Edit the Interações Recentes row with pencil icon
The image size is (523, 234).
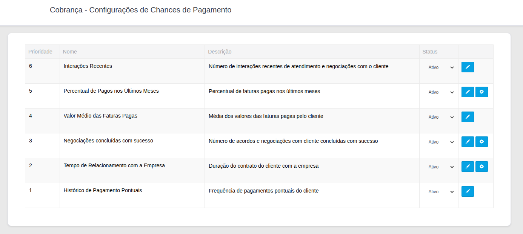tap(468, 67)
